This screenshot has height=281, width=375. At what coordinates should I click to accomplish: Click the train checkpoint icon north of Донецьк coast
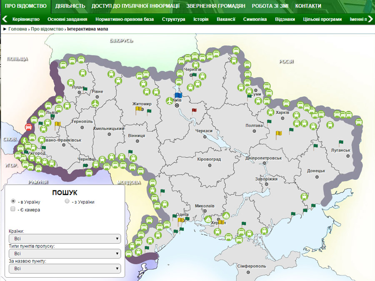click(x=304, y=196)
